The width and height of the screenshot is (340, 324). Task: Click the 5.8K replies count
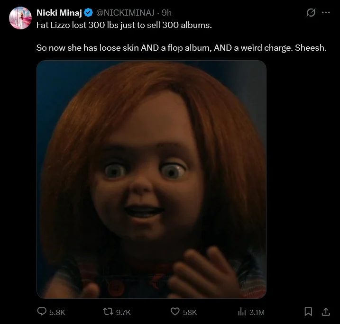click(57, 312)
